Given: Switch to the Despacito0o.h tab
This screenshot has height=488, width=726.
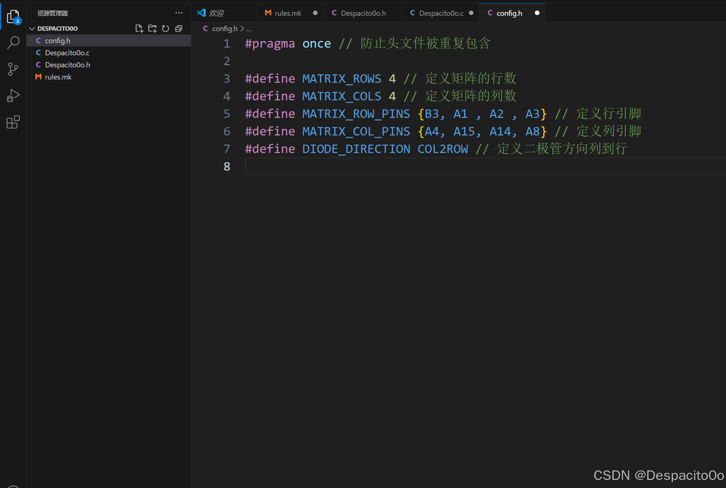Looking at the screenshot, I should pyautogui.click(x=363, y=13).
